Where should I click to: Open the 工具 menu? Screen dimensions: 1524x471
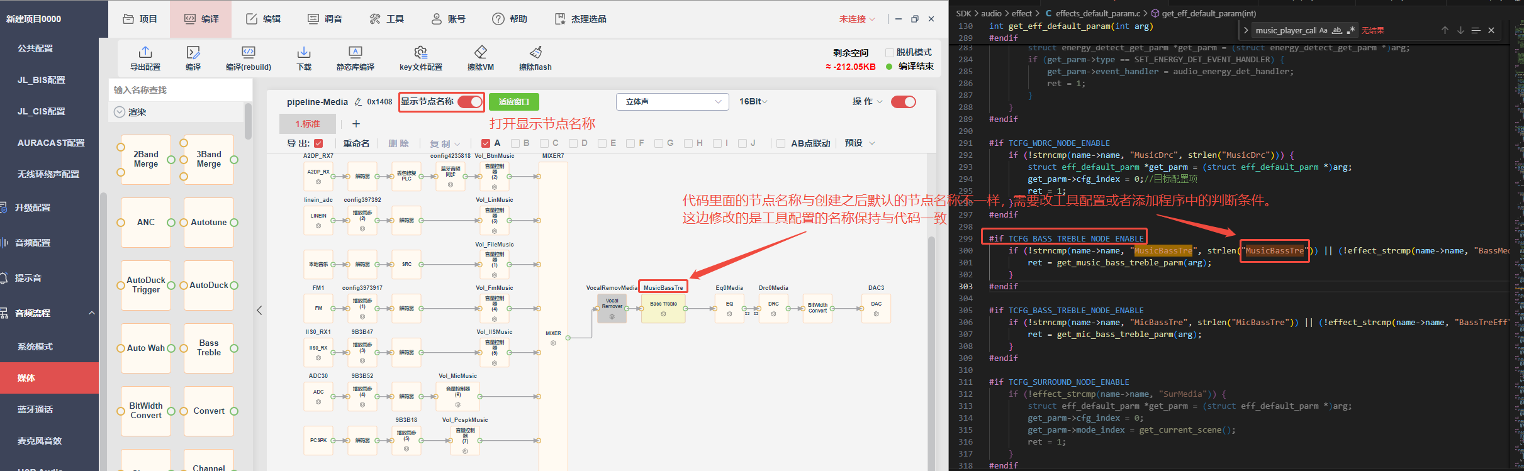click(x=387, y=19)
